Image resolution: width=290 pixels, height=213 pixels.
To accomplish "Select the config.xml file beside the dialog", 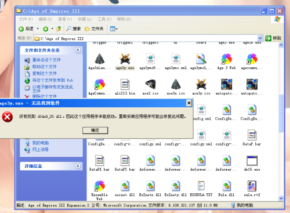I will [x=202, y=112].
